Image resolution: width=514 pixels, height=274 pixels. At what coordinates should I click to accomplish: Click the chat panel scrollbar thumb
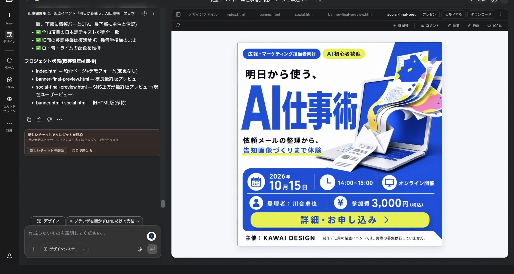pos(163,204)
